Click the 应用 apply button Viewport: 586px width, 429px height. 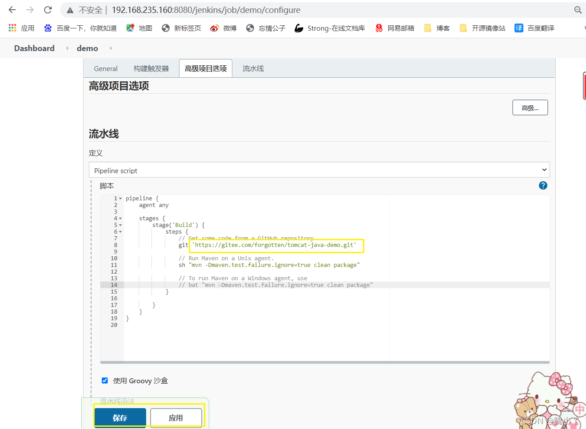(176, 418)
